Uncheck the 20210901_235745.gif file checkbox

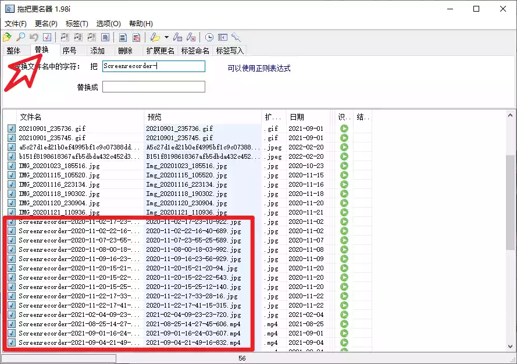click(x=12, y=137)
